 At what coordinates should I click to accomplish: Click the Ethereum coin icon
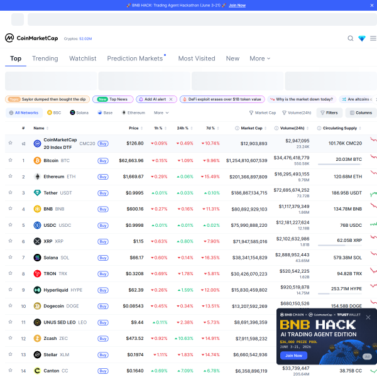coord(37,177)
